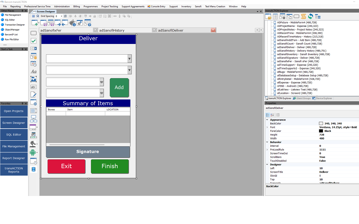
Task: Collapse the Designer property category
Action: pyautogui.click(x=267, y=165)
